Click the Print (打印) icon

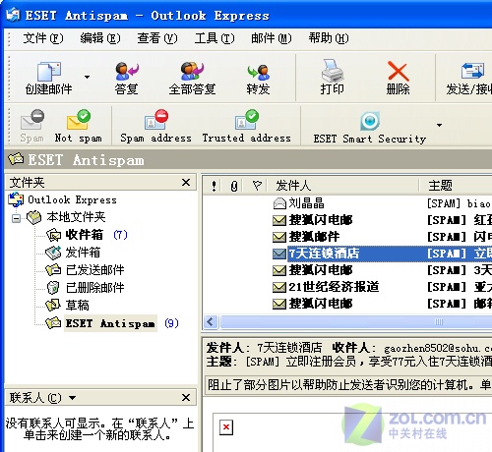333,71
